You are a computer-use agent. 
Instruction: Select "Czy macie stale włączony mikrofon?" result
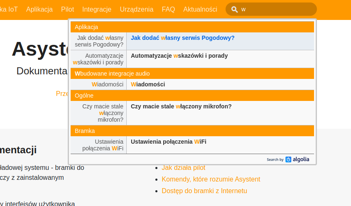pos(181,106)
